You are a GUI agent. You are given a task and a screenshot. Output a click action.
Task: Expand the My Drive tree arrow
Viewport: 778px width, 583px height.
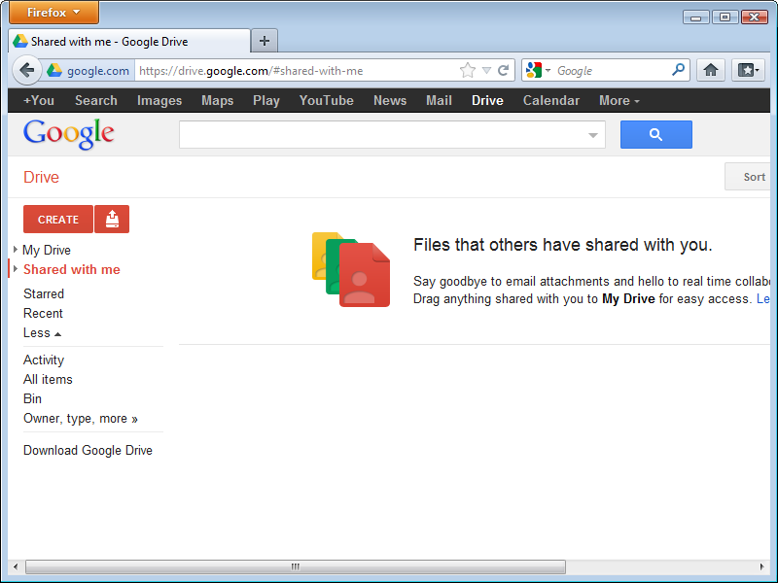[x=16, y=250]
